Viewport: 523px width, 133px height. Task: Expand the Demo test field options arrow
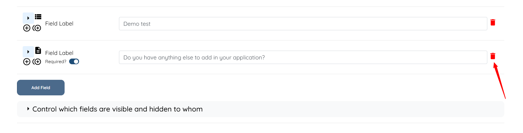click(x=28, y=18)
